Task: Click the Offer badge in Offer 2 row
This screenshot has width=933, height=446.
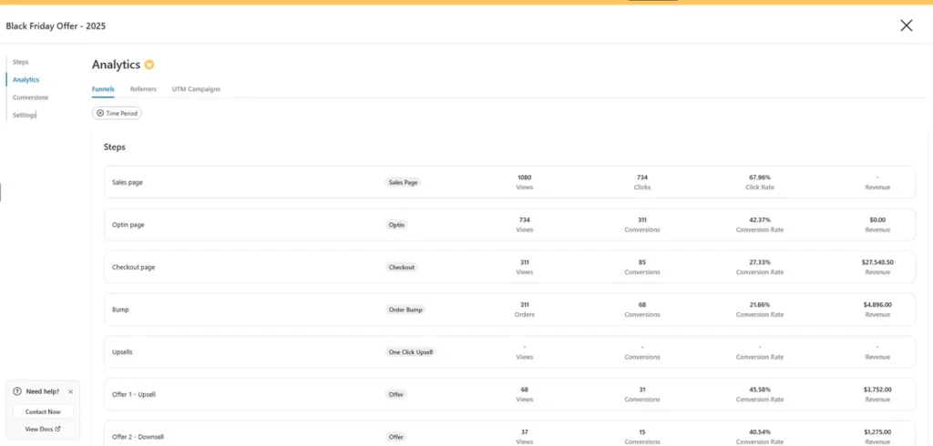Action: (x=395, y=437)
